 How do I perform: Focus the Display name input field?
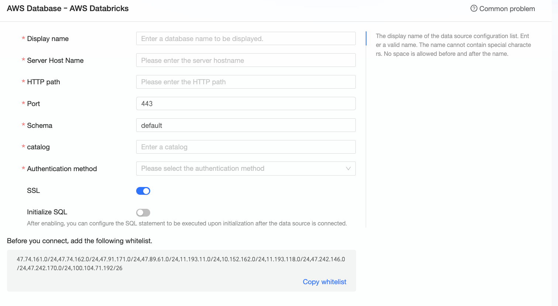point(246,39)
